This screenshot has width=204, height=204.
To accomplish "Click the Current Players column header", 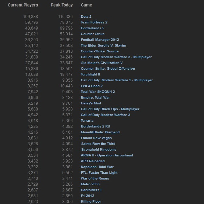I will 23,5.
